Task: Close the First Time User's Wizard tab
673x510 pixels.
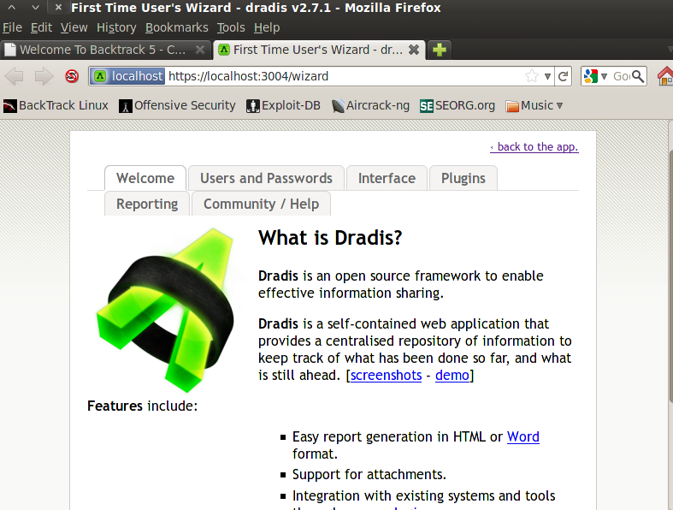Action: pyautogui.click(x=414, y=50)
